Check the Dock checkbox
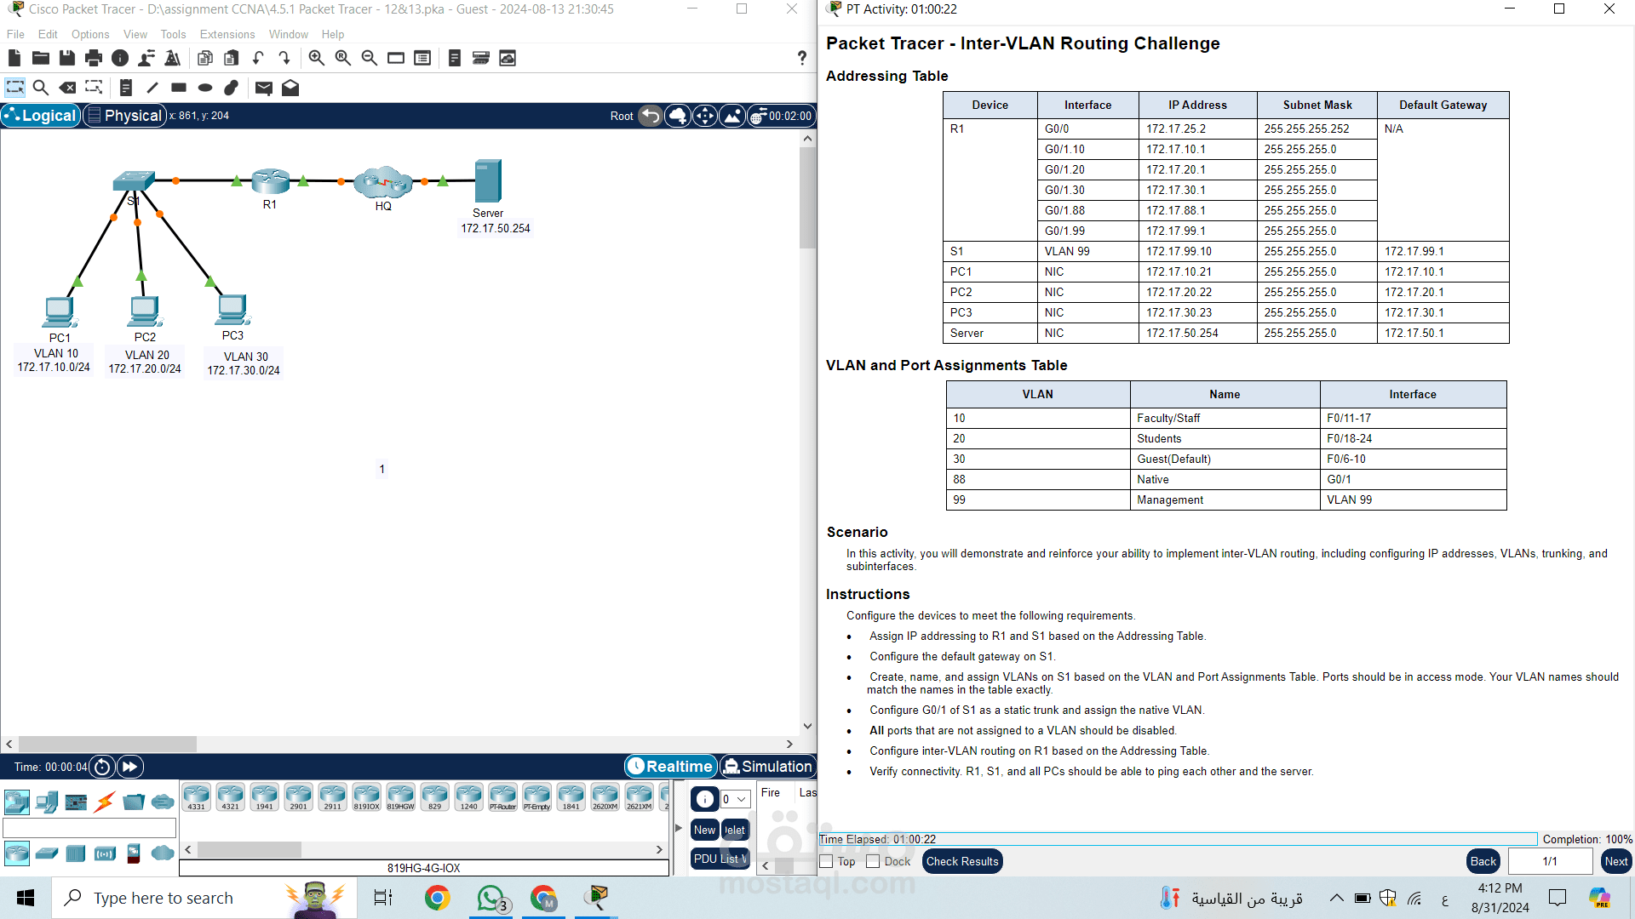 click(873, 861)
